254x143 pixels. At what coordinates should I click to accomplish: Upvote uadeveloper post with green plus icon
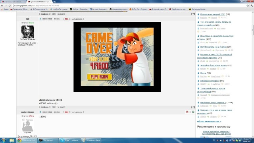click(193, 112)
